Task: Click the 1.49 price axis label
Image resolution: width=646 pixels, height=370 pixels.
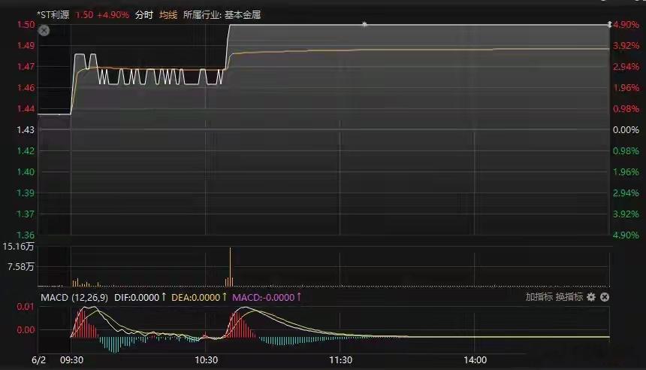Action: (x=26, y=46)
